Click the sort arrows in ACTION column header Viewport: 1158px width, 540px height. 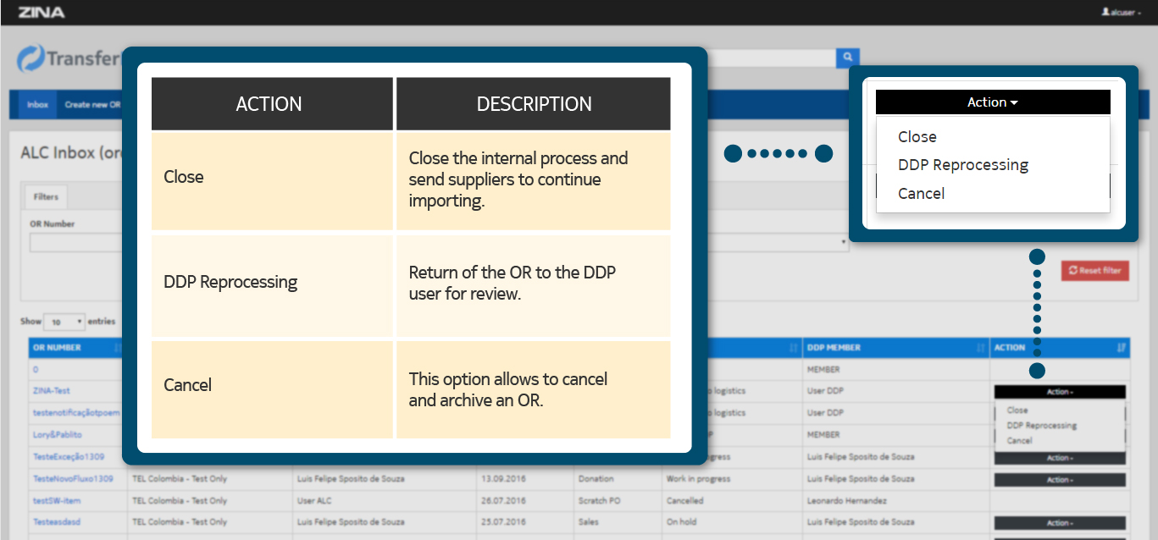point(1121,348)
